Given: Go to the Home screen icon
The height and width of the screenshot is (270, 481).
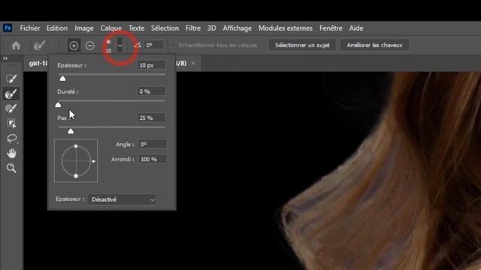Looking at the screenshot, I should tap(16, 46).
